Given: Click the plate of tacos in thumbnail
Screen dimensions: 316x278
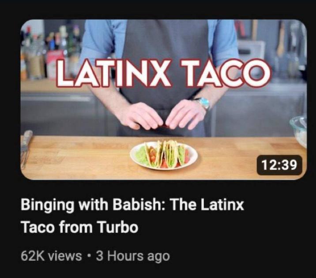Looking at the screenshot, I should tap(164, 155).
